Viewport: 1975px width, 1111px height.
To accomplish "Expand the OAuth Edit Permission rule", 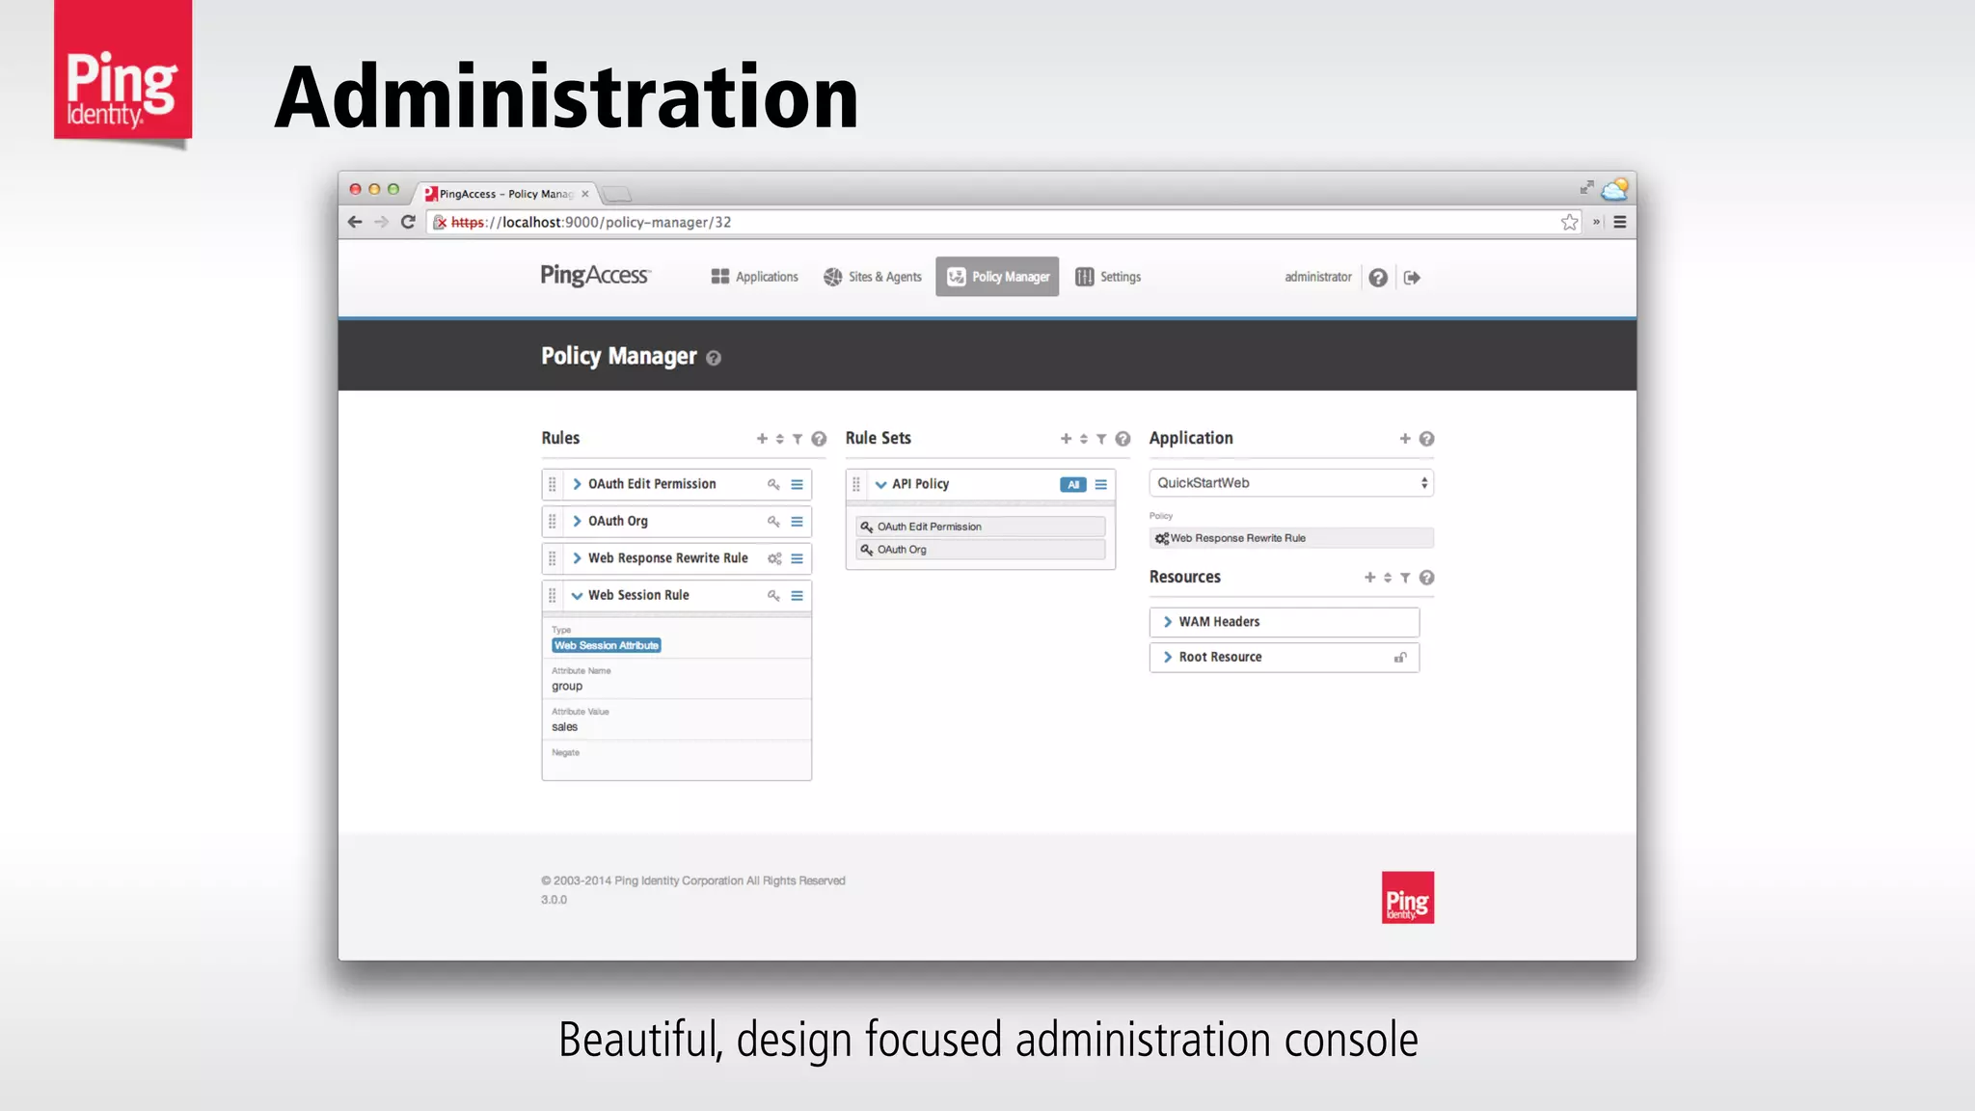I will click(x=577, y=484).
